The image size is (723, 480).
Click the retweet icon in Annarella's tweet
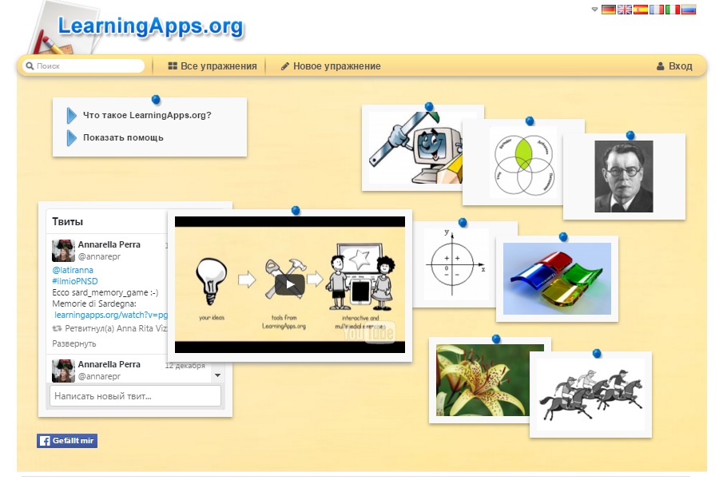click(x=55, y=329)
